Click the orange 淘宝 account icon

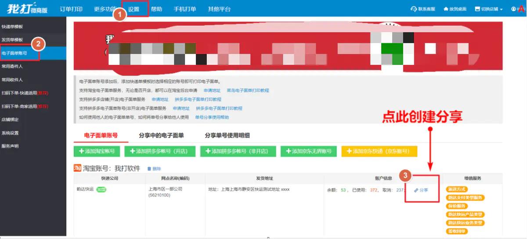[77, 168]
